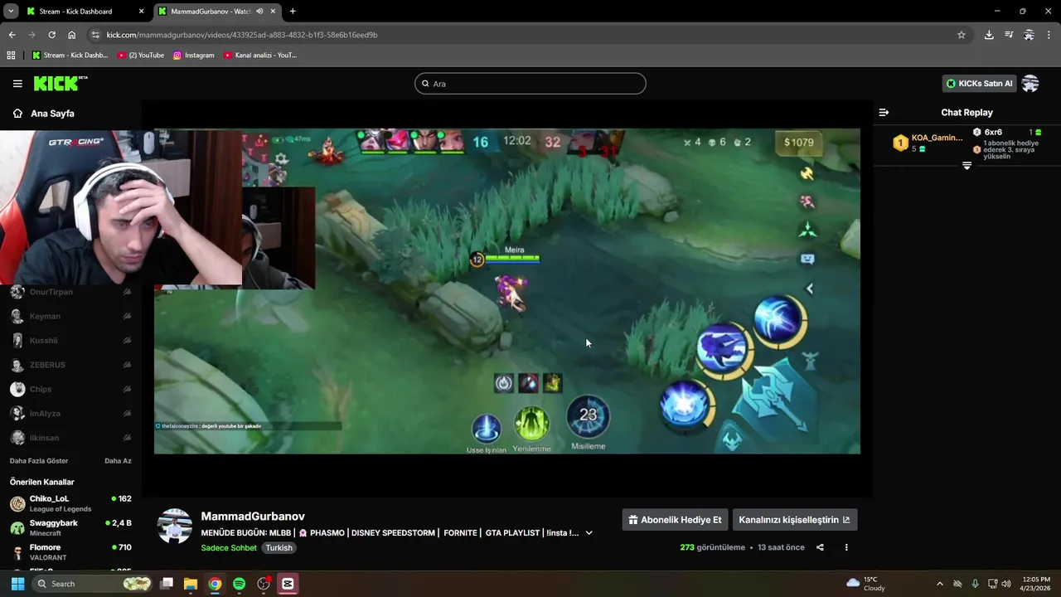Open the tab search dropdown arrow

[x=11, y=12]
